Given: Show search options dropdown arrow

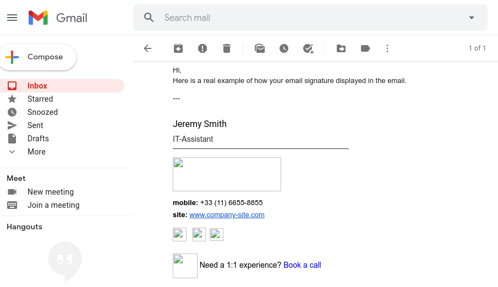Looking at the screenshot, I should pyautogui.click(x=472, y=18).
